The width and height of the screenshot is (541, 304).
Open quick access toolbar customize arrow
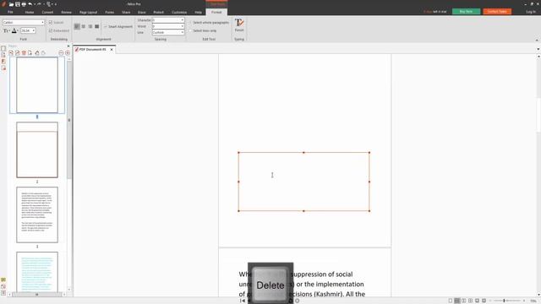click(x=56, y=4)
